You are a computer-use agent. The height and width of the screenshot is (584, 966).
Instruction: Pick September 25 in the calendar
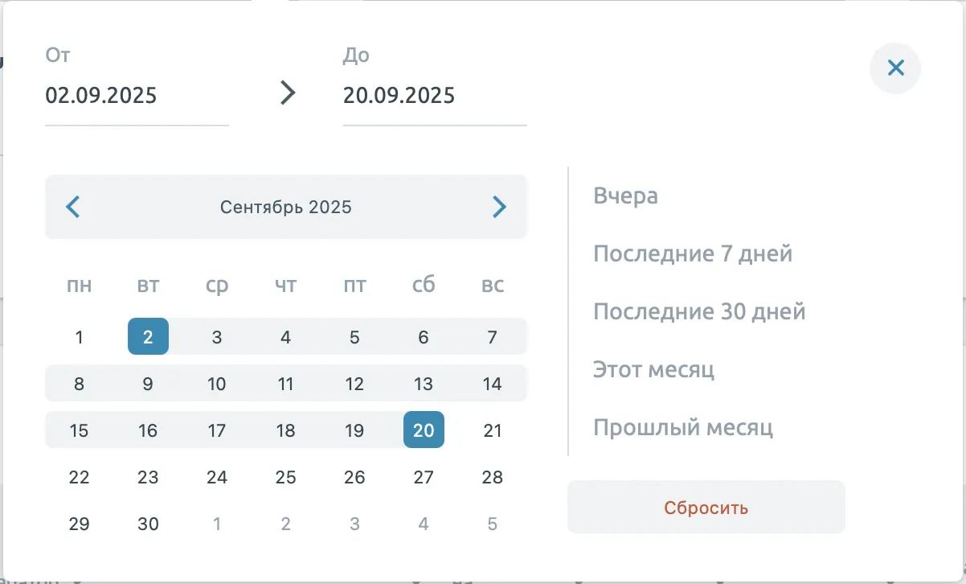click(286, 478)
